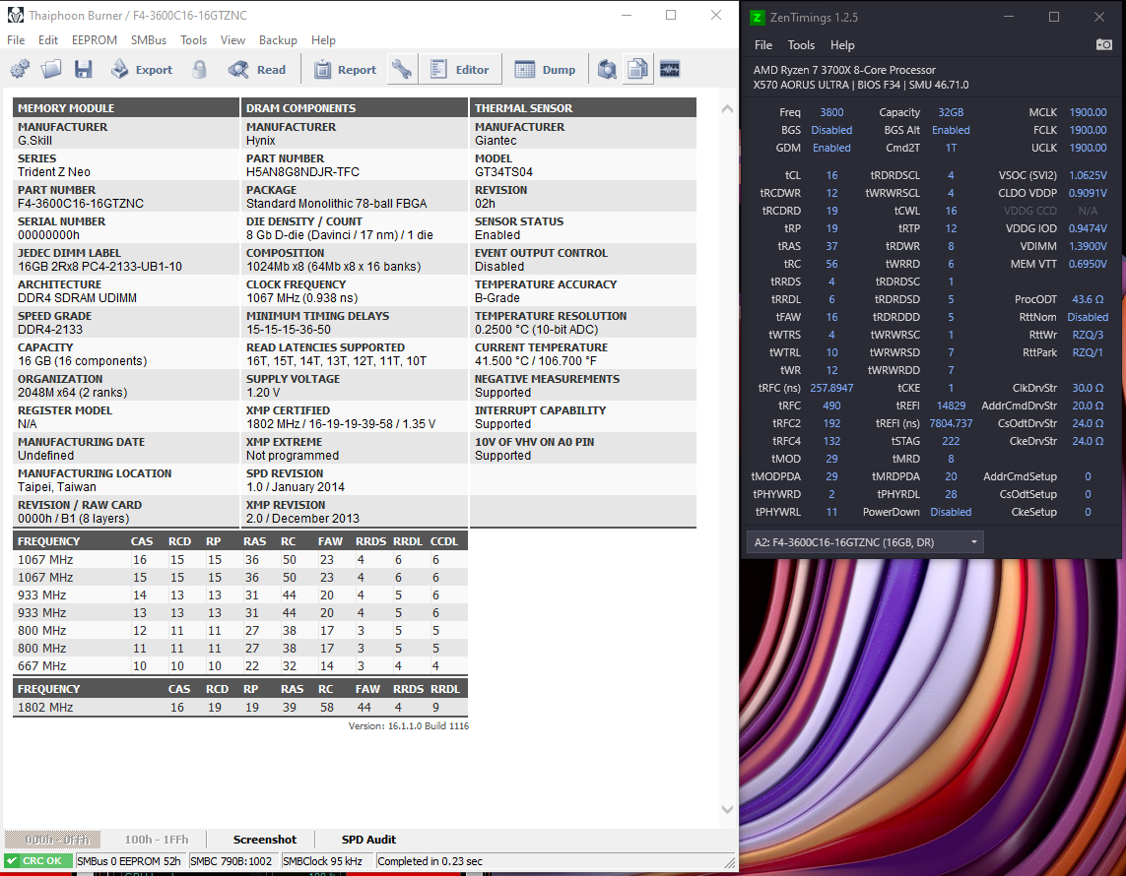Click the JEDEC label 16GB 2Rx8 PC4-2133-UB1-10
1126x876 pixels.
[99, 267]
